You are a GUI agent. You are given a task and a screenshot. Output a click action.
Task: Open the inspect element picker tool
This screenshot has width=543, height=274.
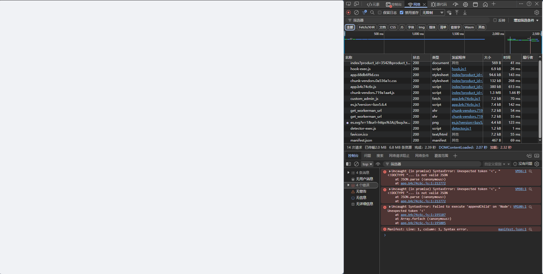click(348, 4)
